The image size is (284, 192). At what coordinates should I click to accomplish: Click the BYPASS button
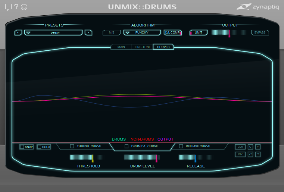coord(260,32)
